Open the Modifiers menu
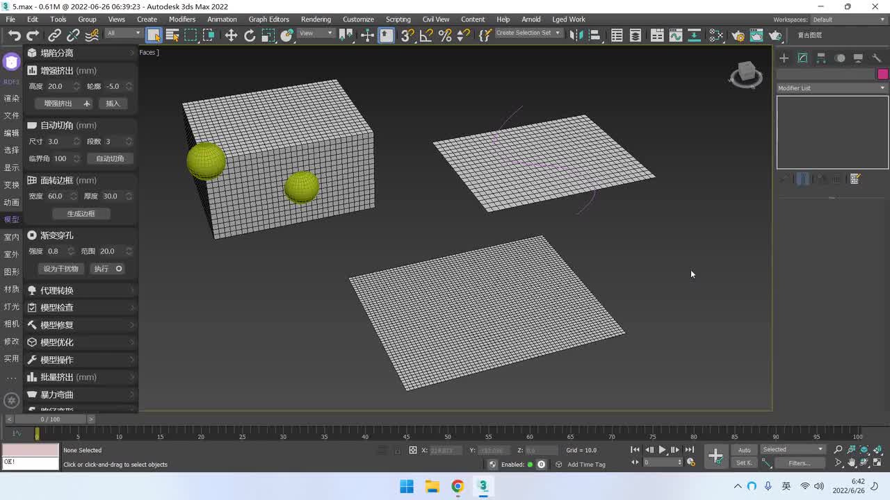Screen dimensions: 890x500 pos(182,19)
